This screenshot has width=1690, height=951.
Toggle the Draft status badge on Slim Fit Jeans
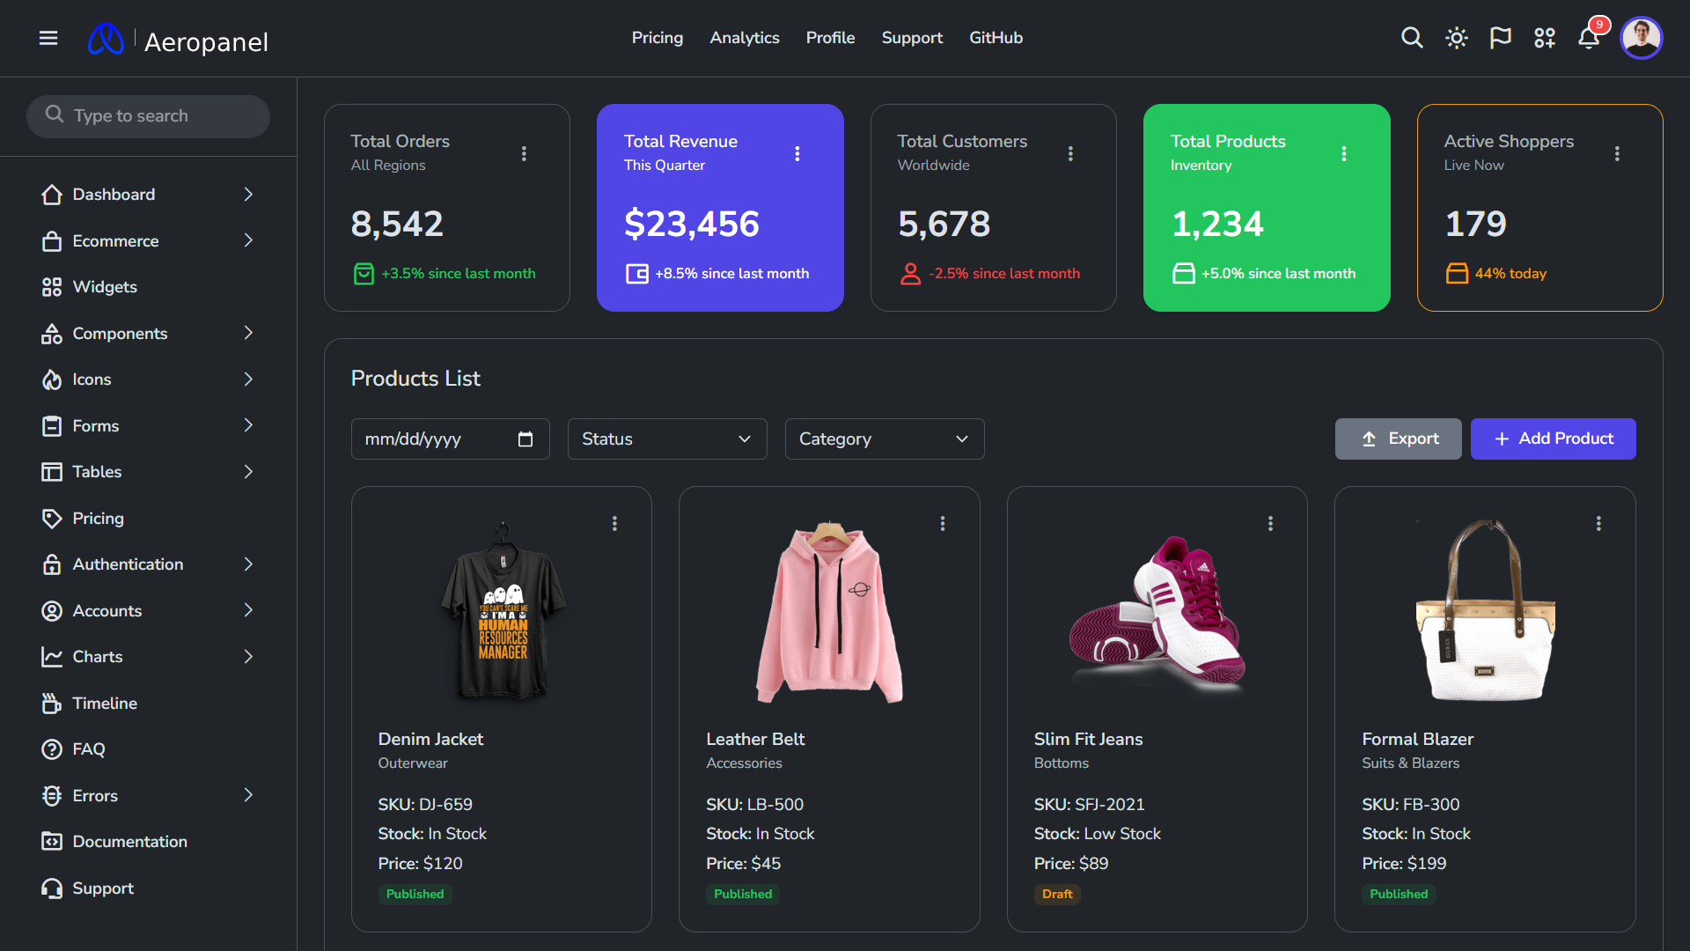point(1057,894)
